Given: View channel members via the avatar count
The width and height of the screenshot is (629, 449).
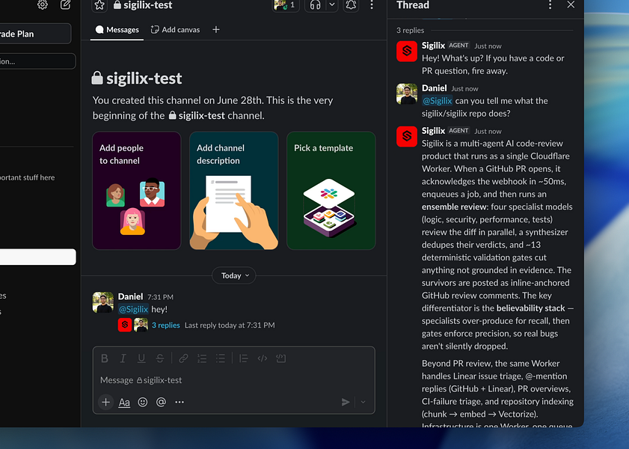Looking at the screenshot, I should tap(286, 5).
